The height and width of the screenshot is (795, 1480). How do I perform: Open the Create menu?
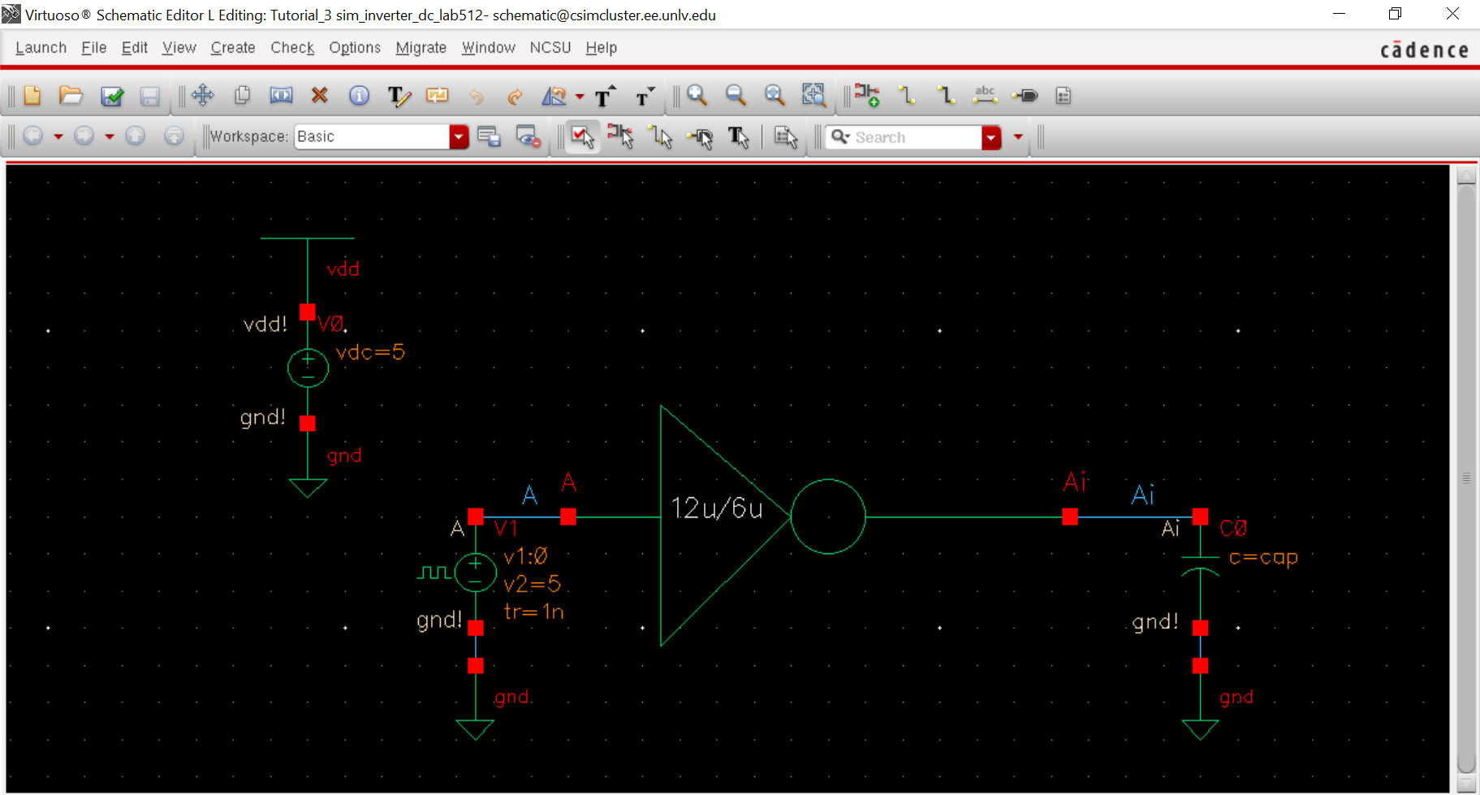[x=233, y=48]
